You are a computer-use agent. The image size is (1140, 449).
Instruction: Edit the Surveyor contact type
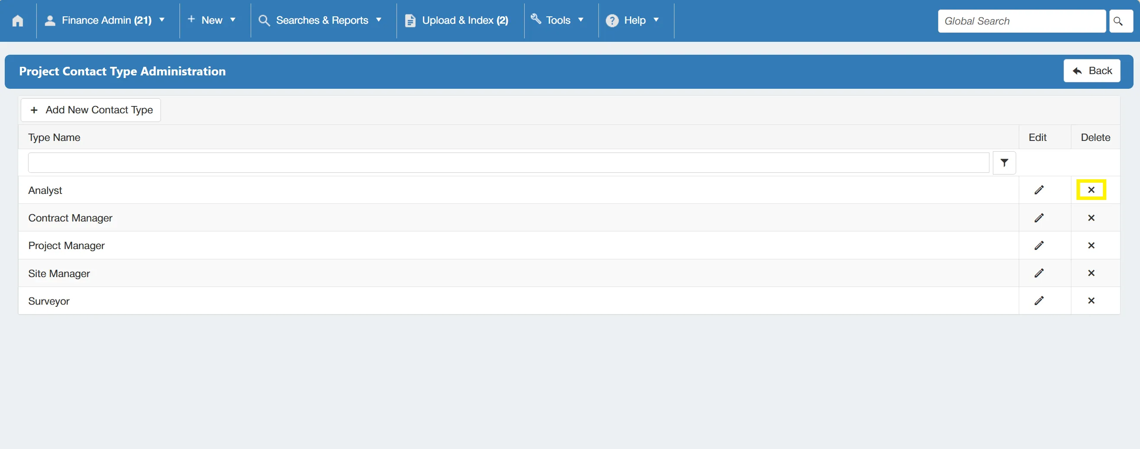(1039, 300)
